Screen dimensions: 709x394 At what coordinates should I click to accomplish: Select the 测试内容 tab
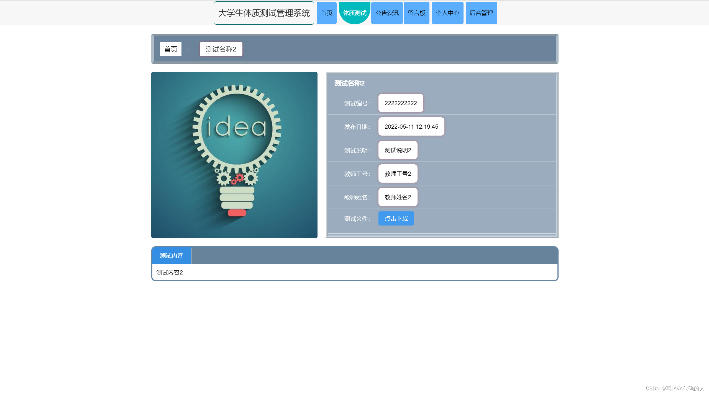click(x=172, y=255)
